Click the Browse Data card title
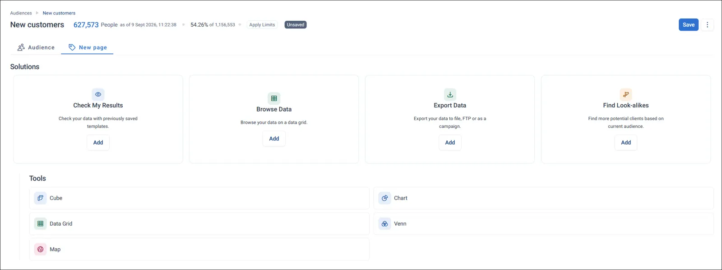The width and height of the screenshot is (722, 270). (274, 109)
